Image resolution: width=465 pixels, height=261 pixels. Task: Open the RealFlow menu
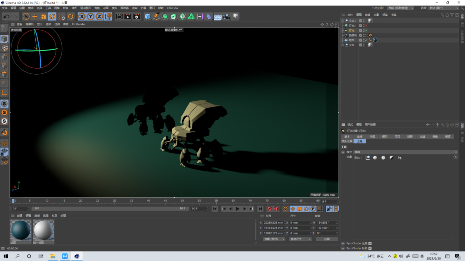click(173, 8)
